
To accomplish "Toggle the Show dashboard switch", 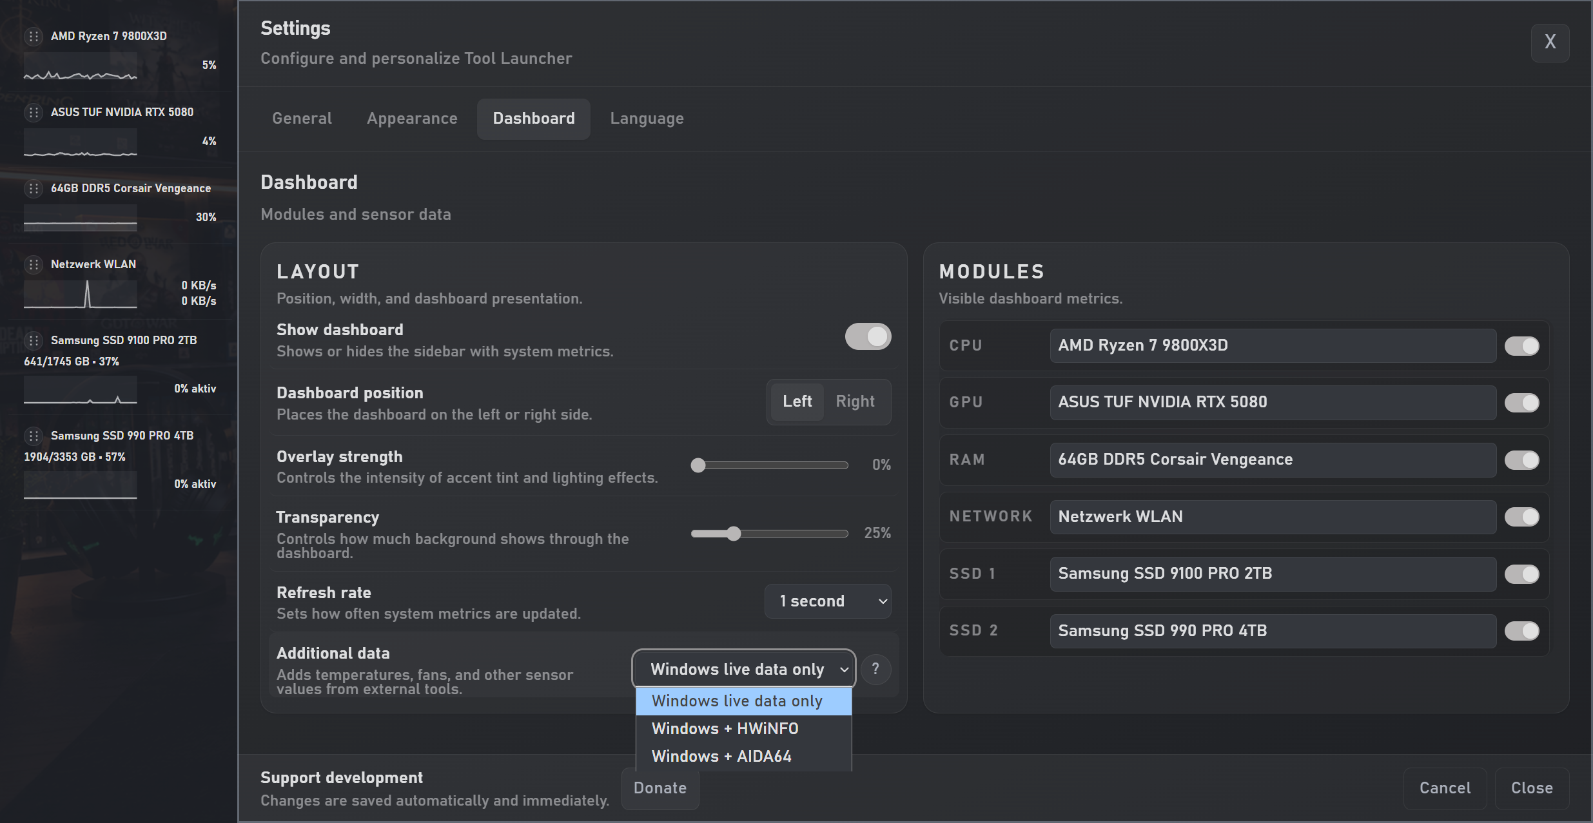I will tap(868, 336).
